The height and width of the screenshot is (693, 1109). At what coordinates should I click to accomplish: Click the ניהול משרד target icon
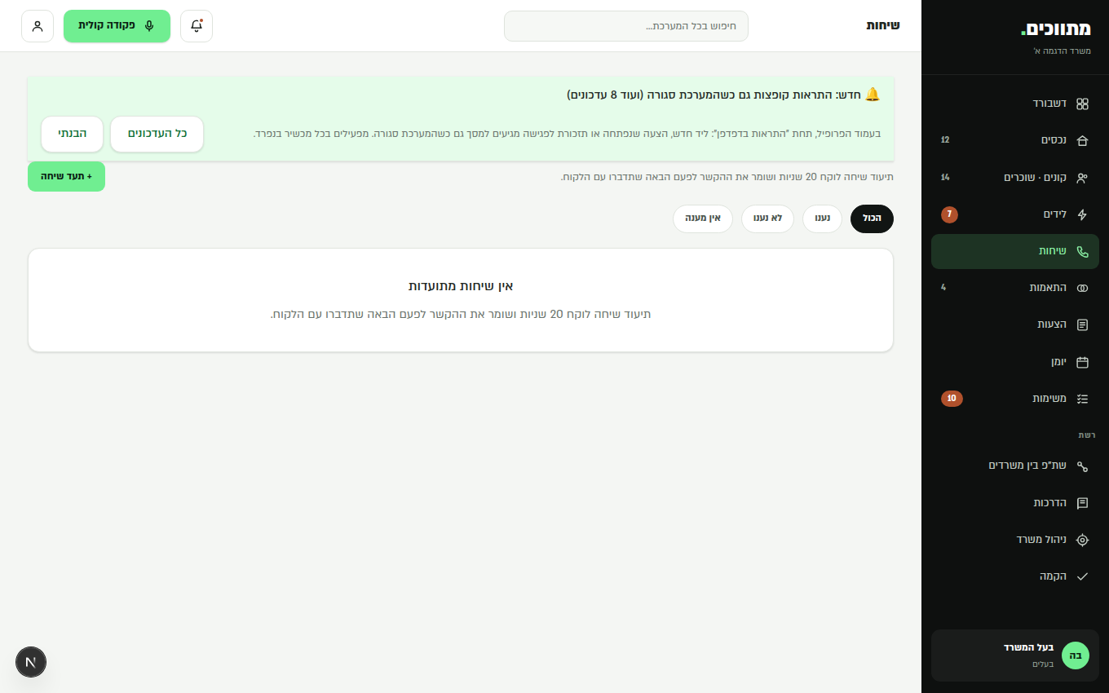coord(1082,540)
